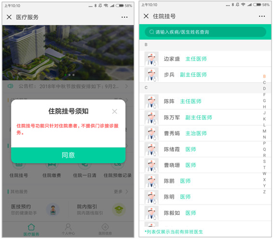This screenshot has height=239, width=273.
Task: Open the more options menu on 住院挂号 page
Action: 262,16
